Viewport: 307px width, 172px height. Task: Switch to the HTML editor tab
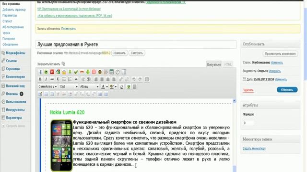pyautogui.click(x=228, y=64)
